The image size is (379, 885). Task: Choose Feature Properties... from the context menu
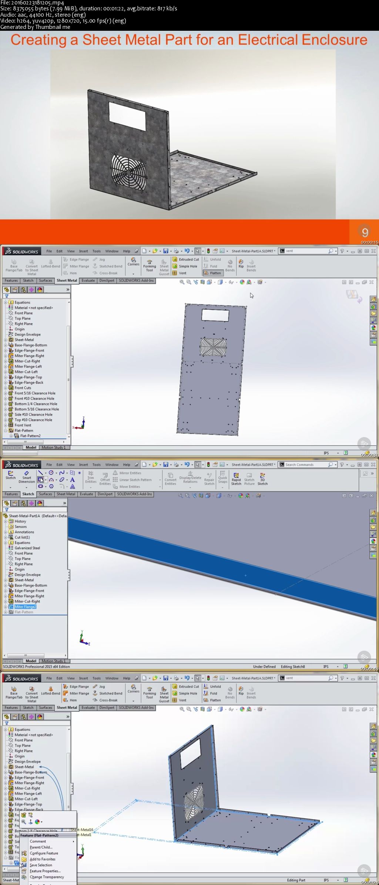(x=45, y=871)
